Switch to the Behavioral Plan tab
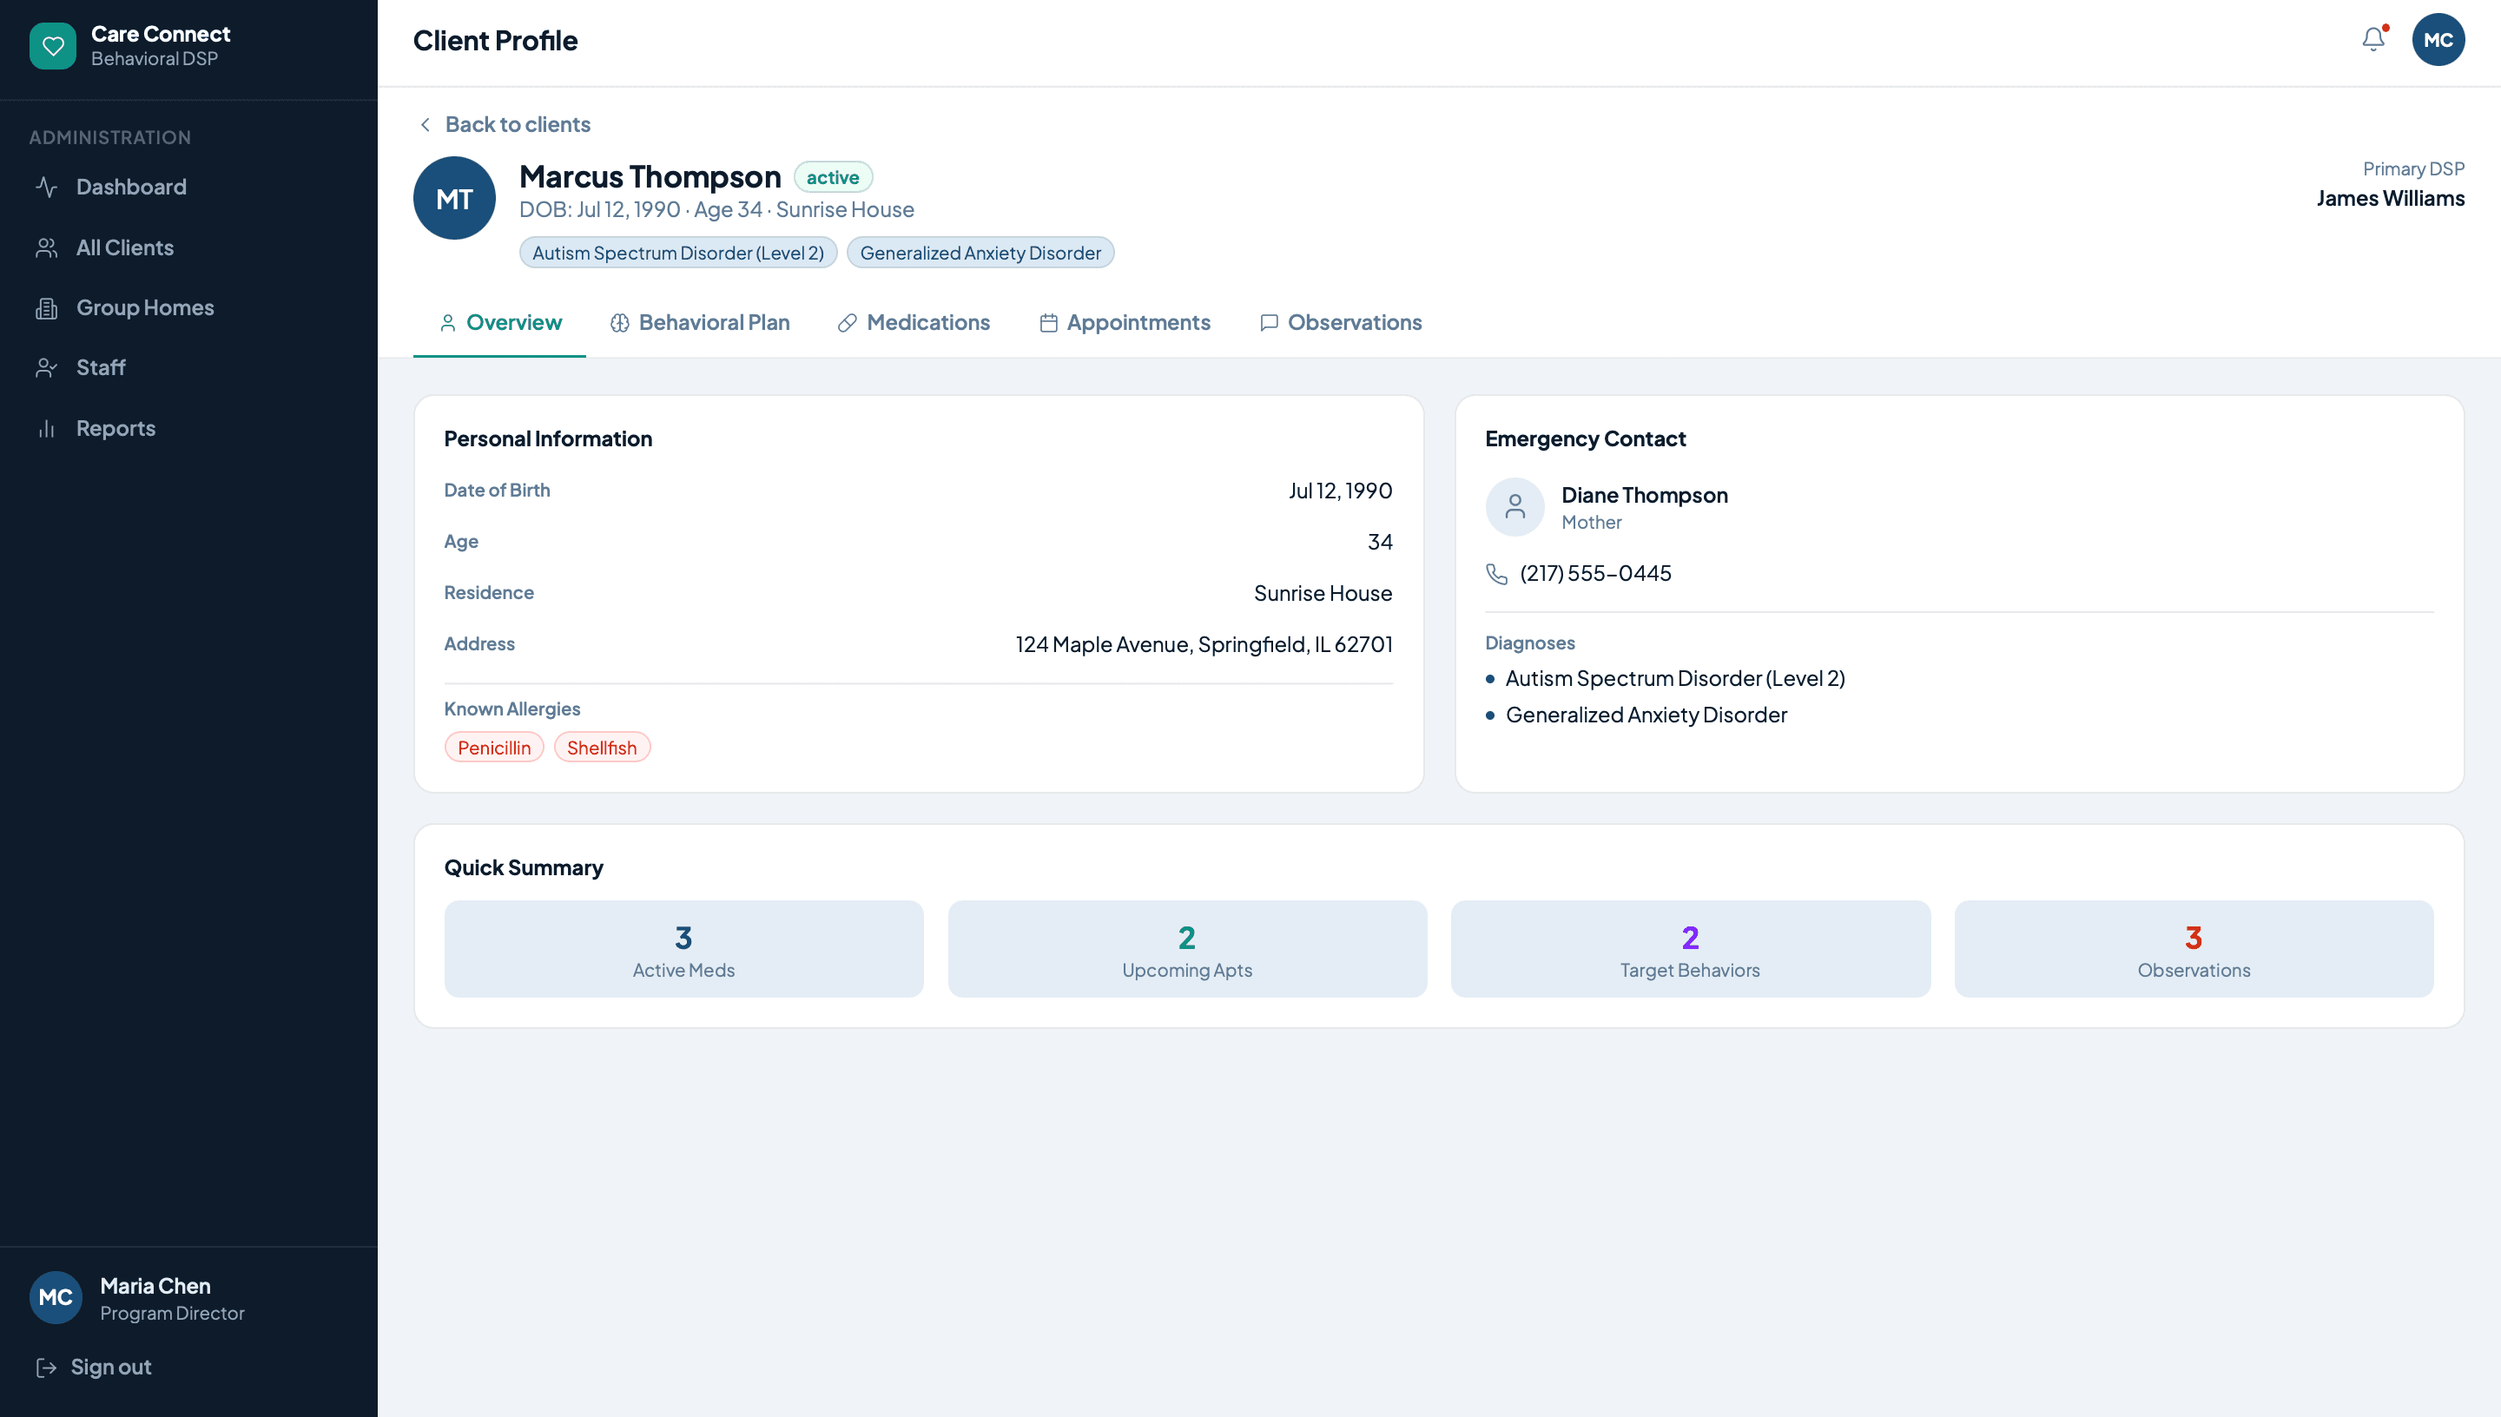The width and height of the screenshot is (2501, 1417). [700, 323]
